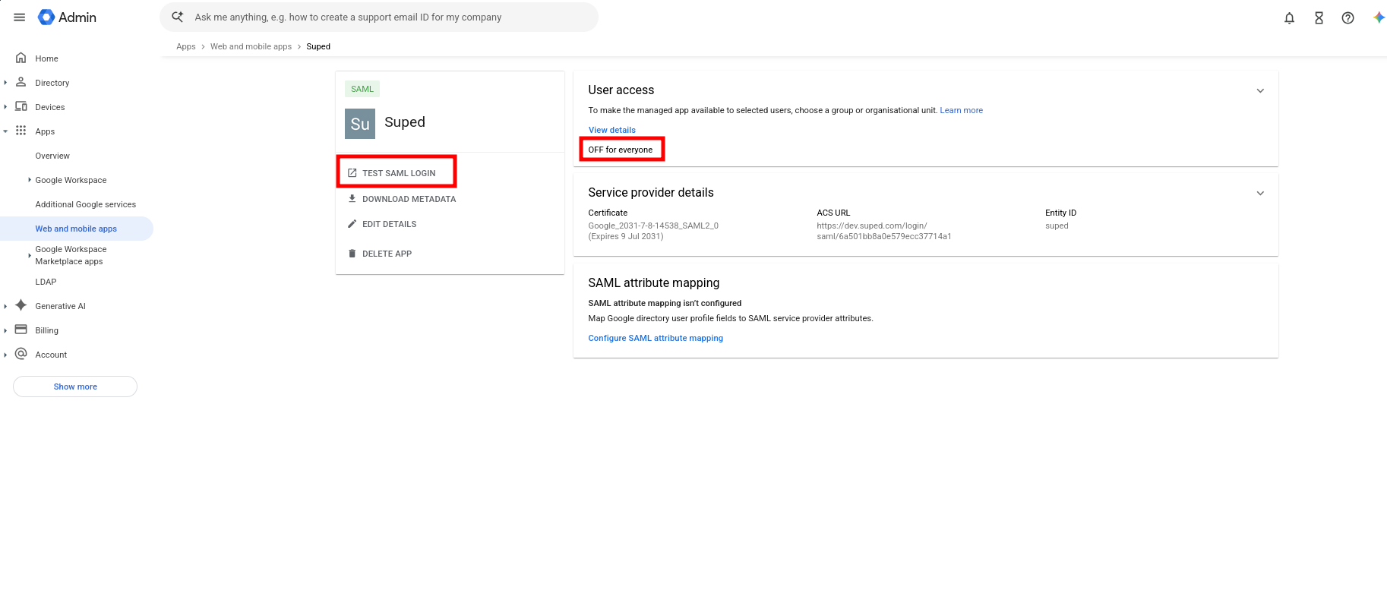The width and height of the screenshot is (1387, 609).
Task: Go to Home in sidebar
Action: [x=47, y=58]
